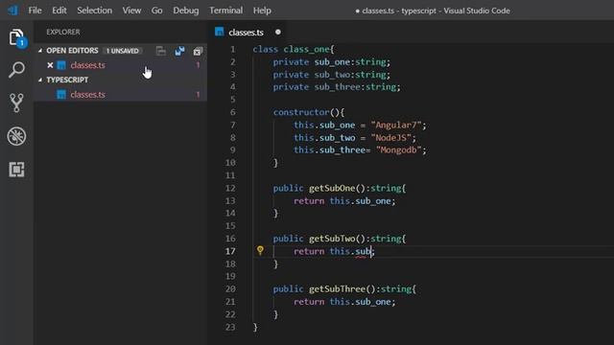
Task: Collapse the Open Editors section
Action: pyautogui.click(x=40, y=51)
